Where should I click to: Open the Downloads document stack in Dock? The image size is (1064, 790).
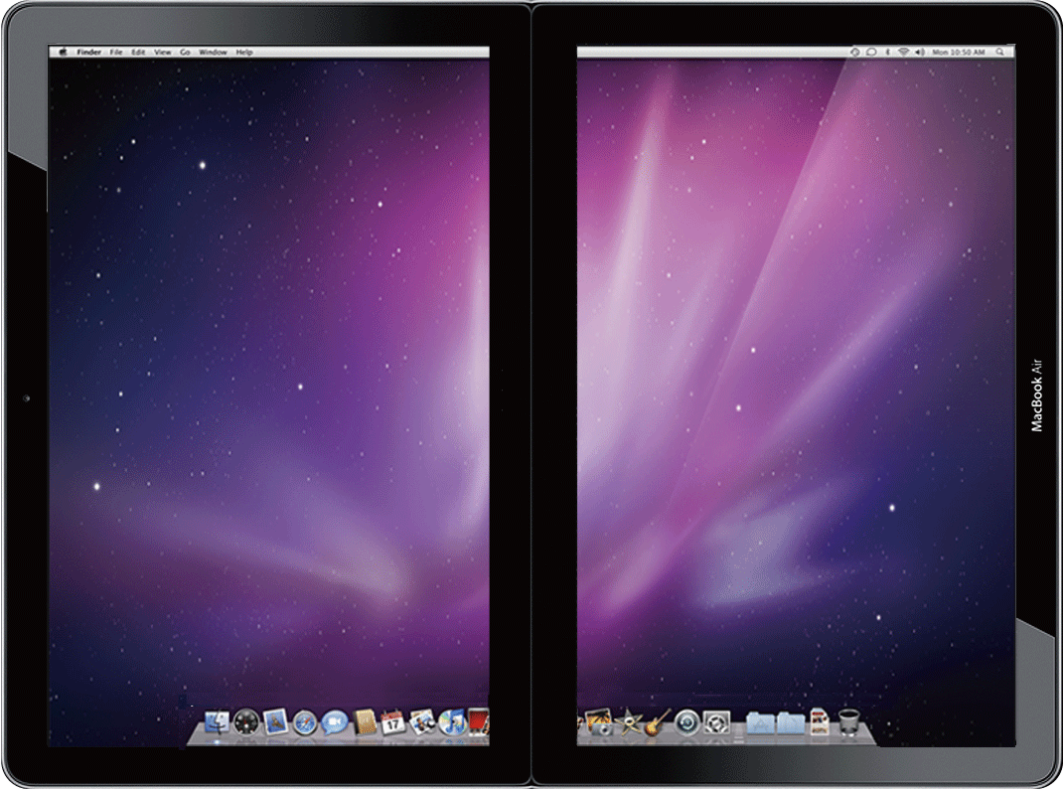tap(819, 722)
